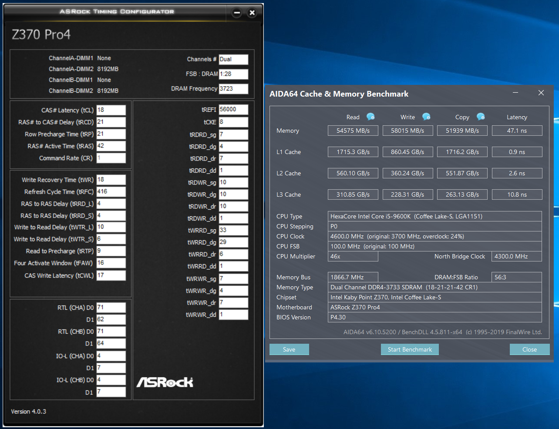559x429 pixels.
Task: Click the tRDRD_dr field
Action: pyautogui.click(x=233, y=159)
